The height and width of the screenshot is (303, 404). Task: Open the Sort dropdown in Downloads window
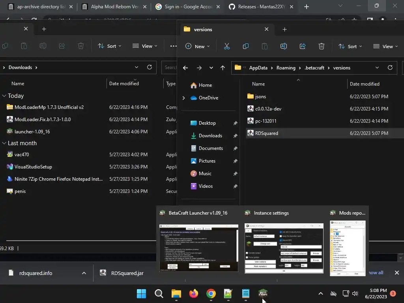(110, 46)
